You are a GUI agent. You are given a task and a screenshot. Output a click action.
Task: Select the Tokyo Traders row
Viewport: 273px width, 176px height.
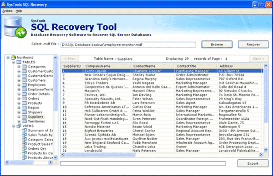[162, 83]
